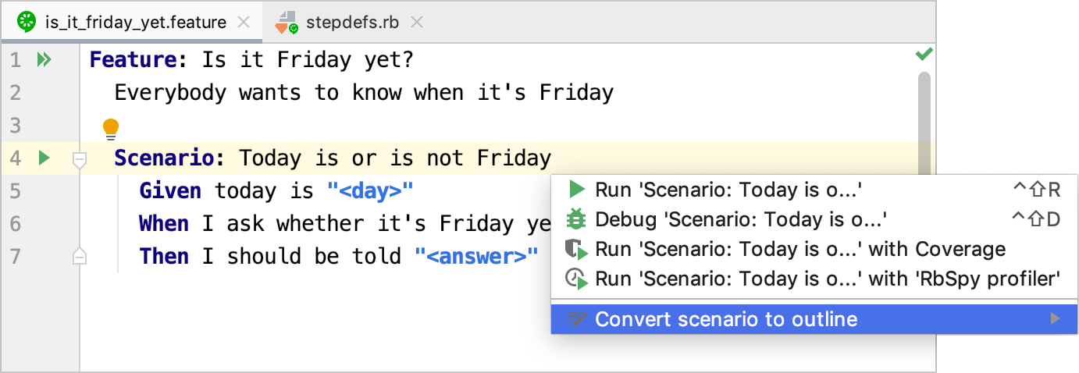Choose Run with 'RbSpy profiler' menu entry

827,279
